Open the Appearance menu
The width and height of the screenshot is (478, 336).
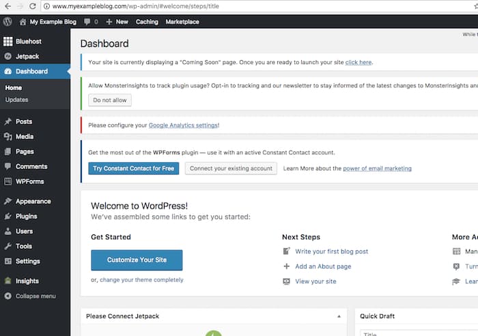pos(35,201)
